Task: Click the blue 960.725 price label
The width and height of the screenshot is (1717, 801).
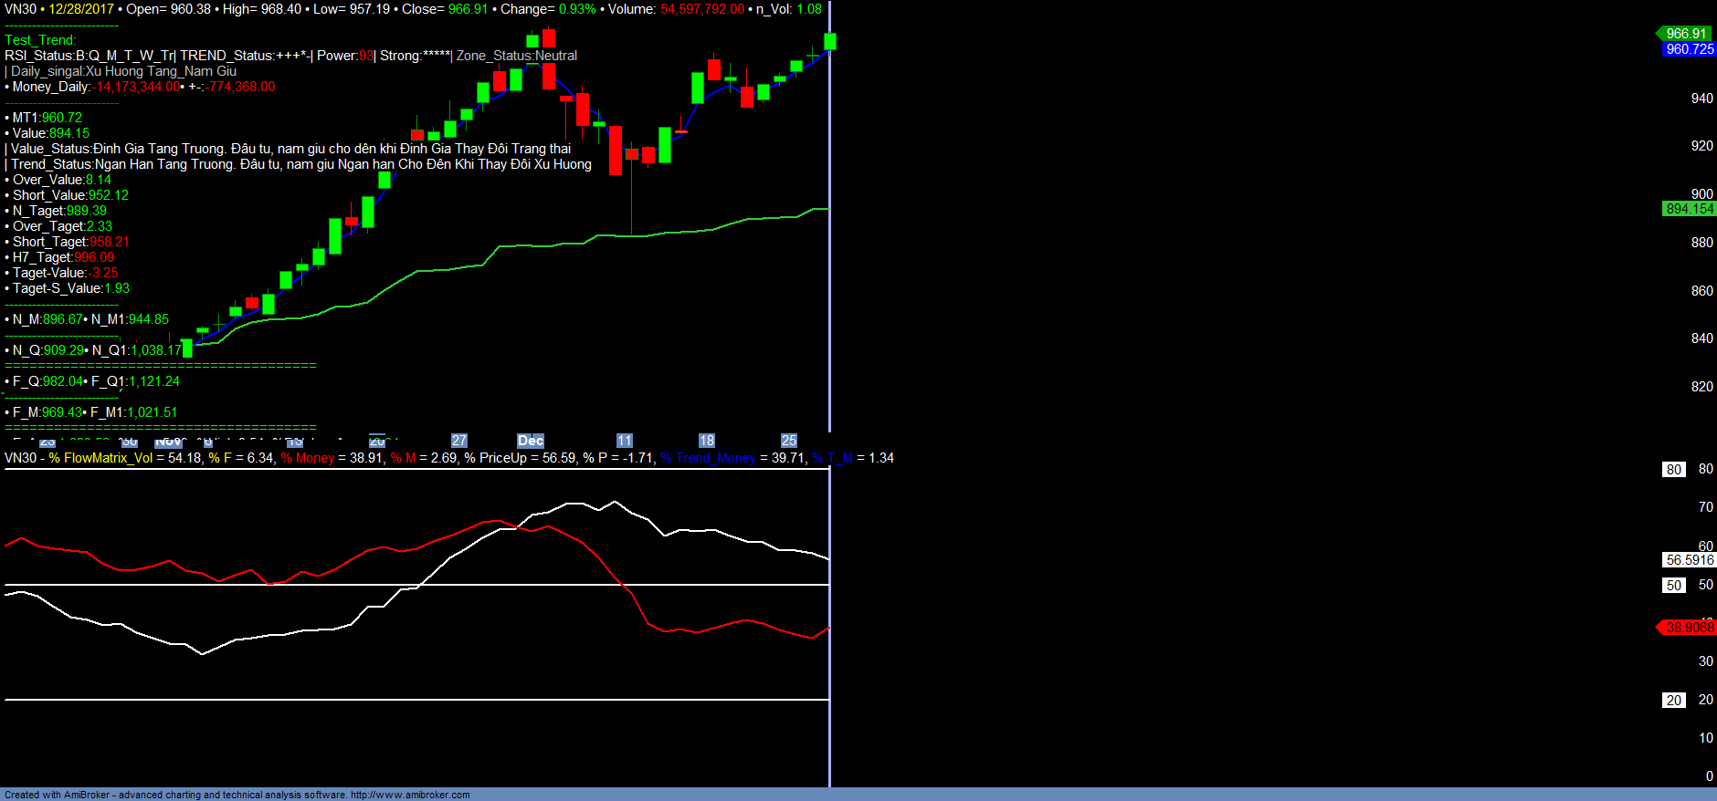Action: pyautogui.click(x=1689, y=49)
